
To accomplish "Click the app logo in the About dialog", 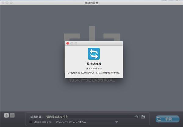I will tap(94, 54).
